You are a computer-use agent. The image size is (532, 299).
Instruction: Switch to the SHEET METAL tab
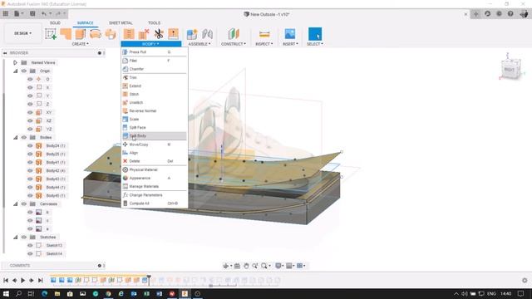coord(121,22)
